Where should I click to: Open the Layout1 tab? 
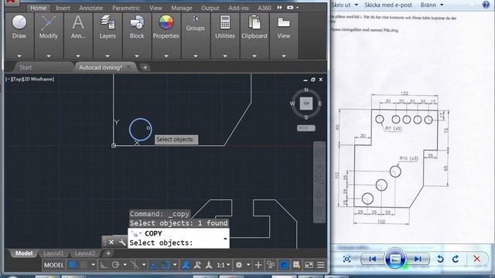pyautogui.click(x=53, y=253)
